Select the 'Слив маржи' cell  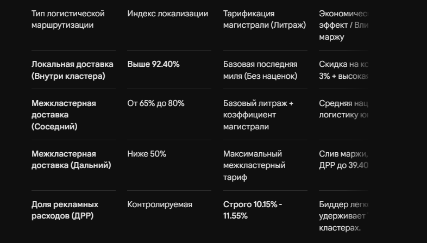344,160
